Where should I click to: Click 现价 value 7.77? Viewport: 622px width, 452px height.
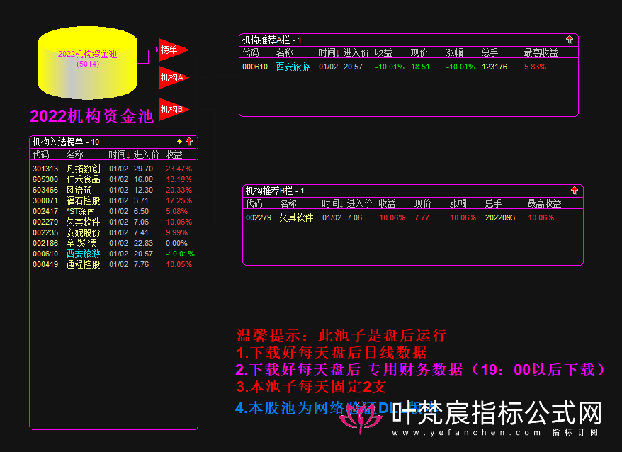coord(422,217)
